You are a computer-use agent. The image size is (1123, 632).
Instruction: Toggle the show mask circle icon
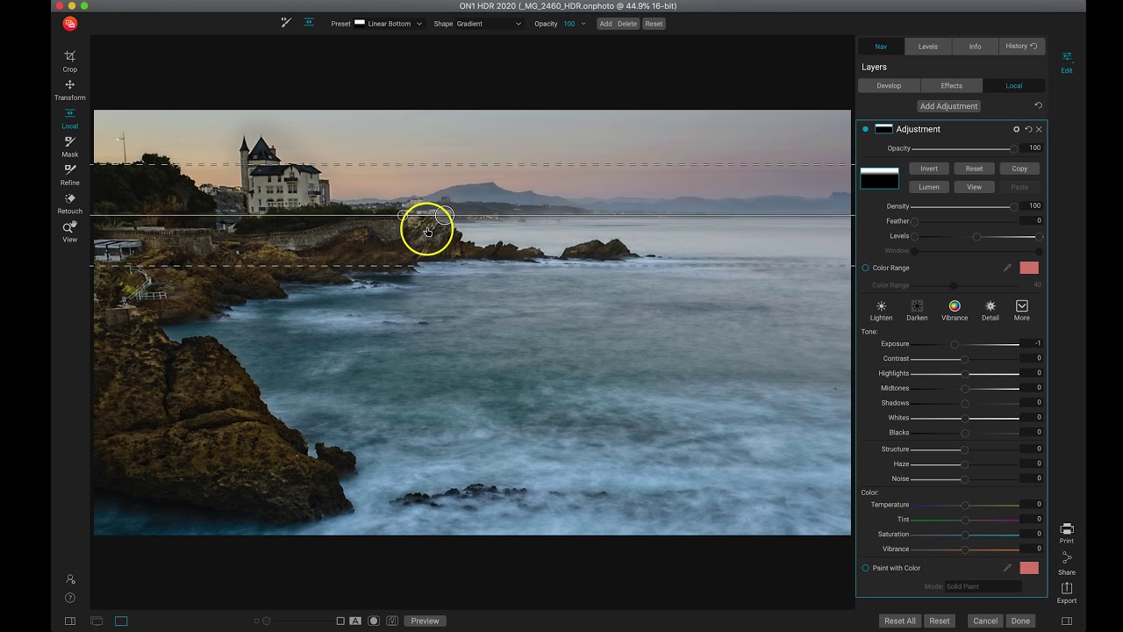[374, 621]
